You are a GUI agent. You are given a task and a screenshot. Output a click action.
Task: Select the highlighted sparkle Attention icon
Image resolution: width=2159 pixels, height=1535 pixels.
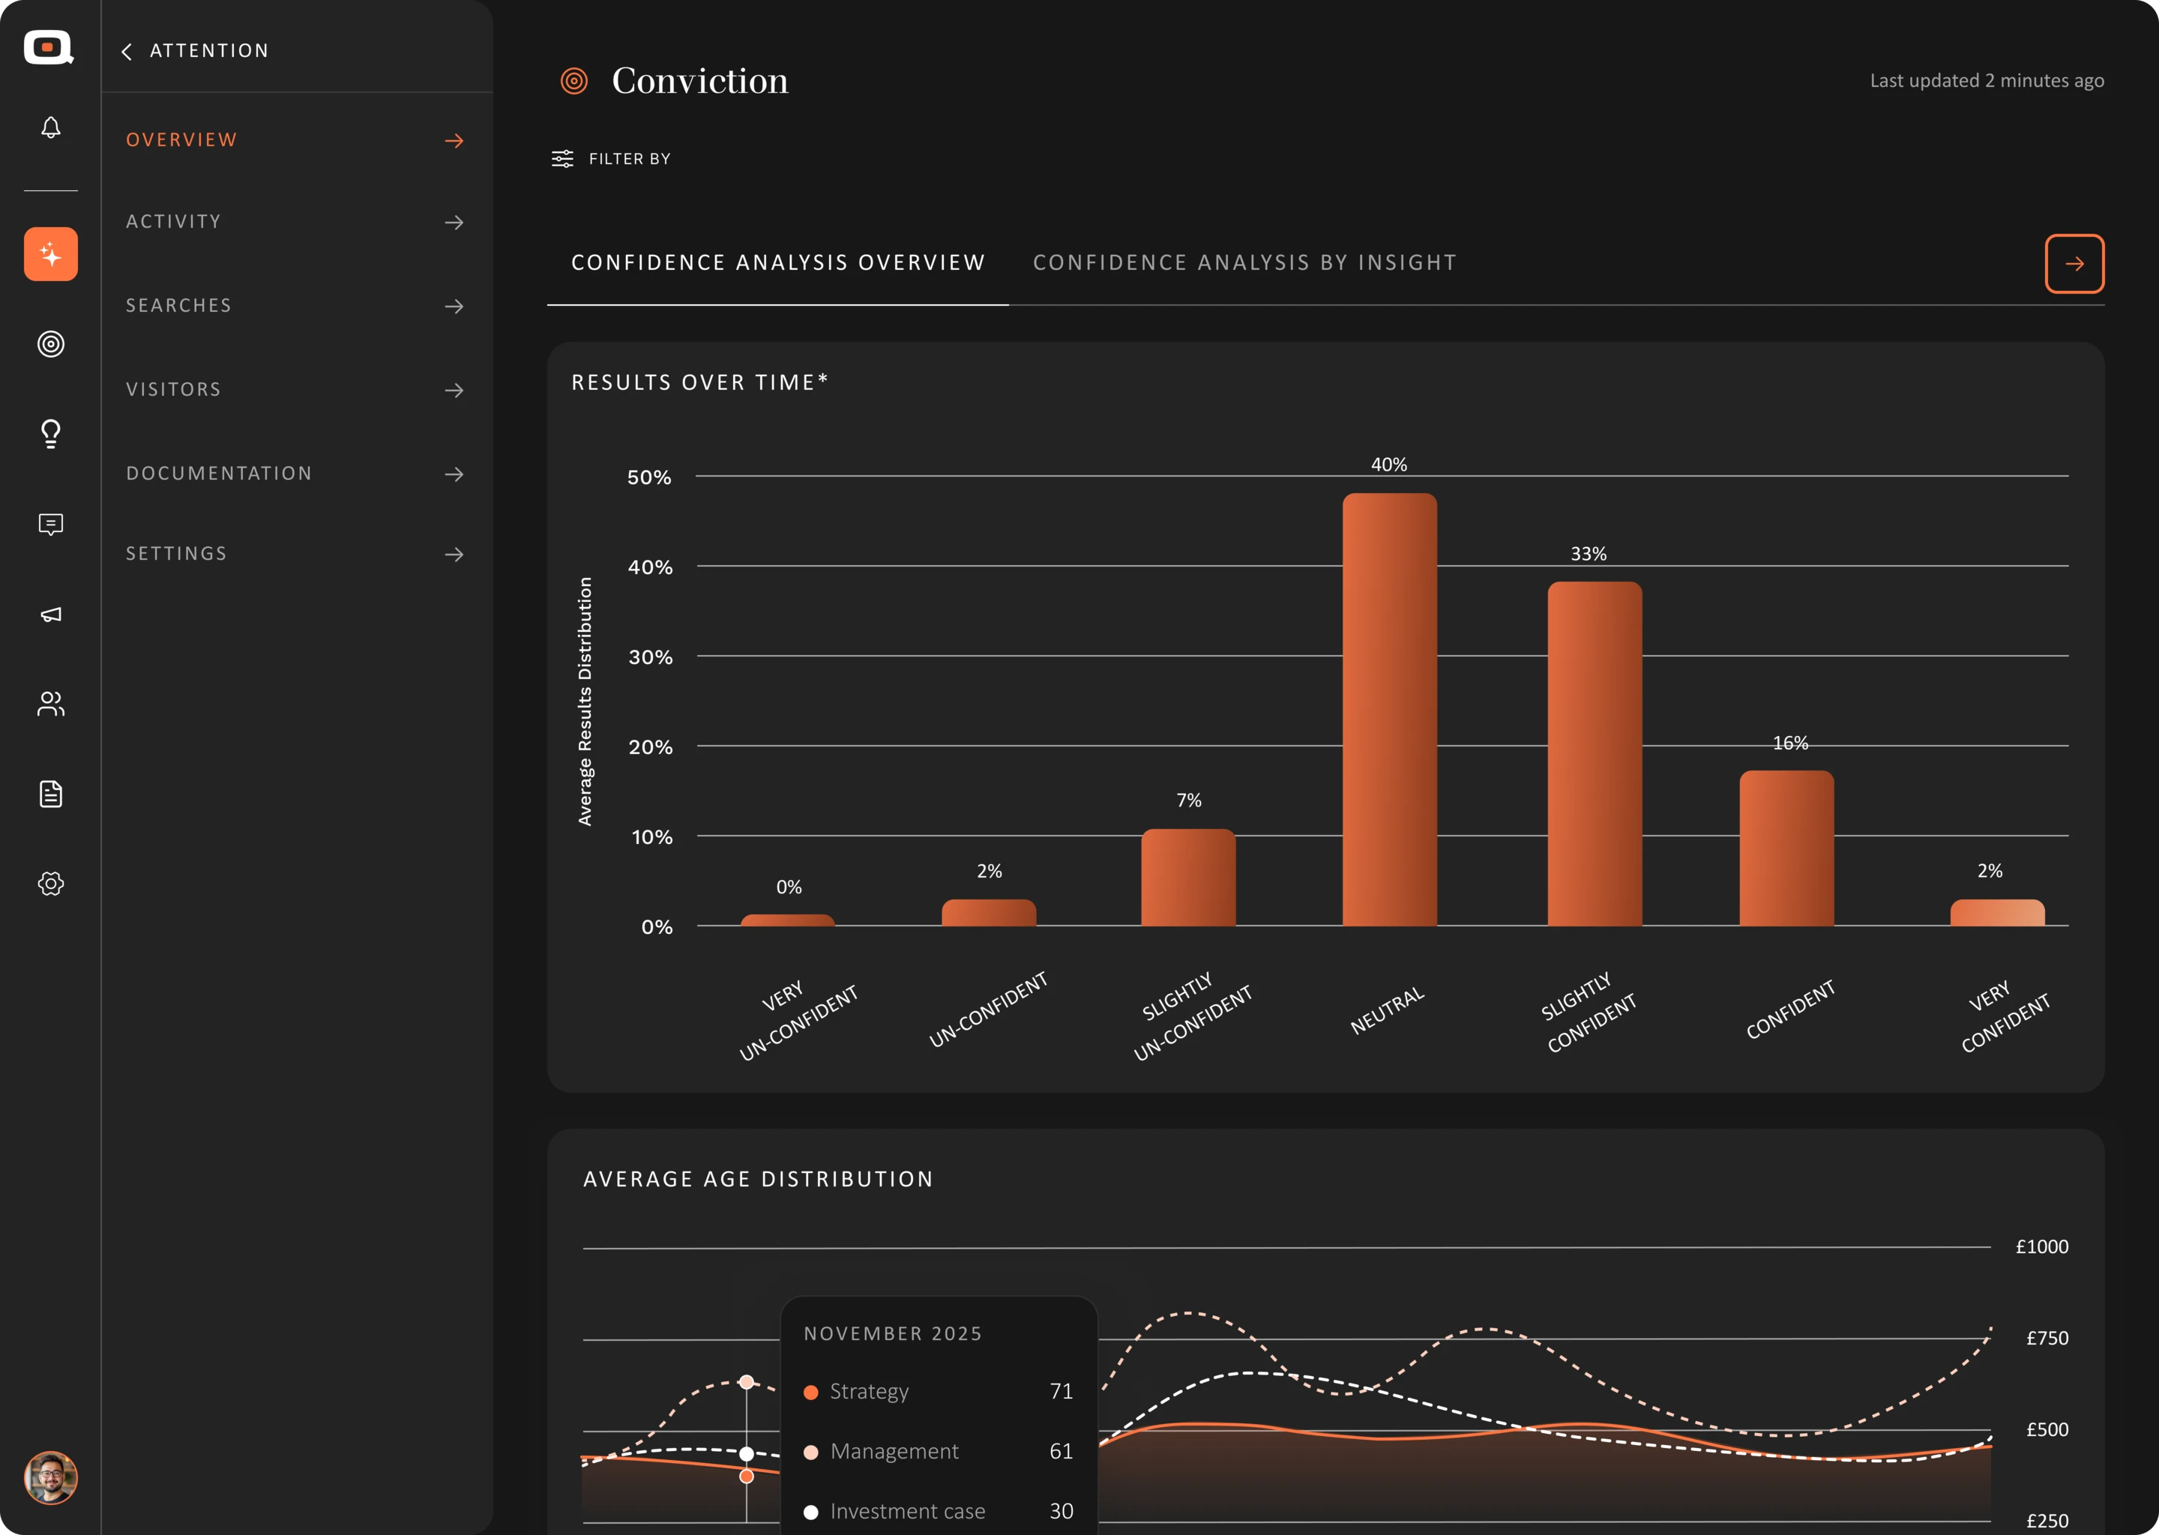(51, 254)
